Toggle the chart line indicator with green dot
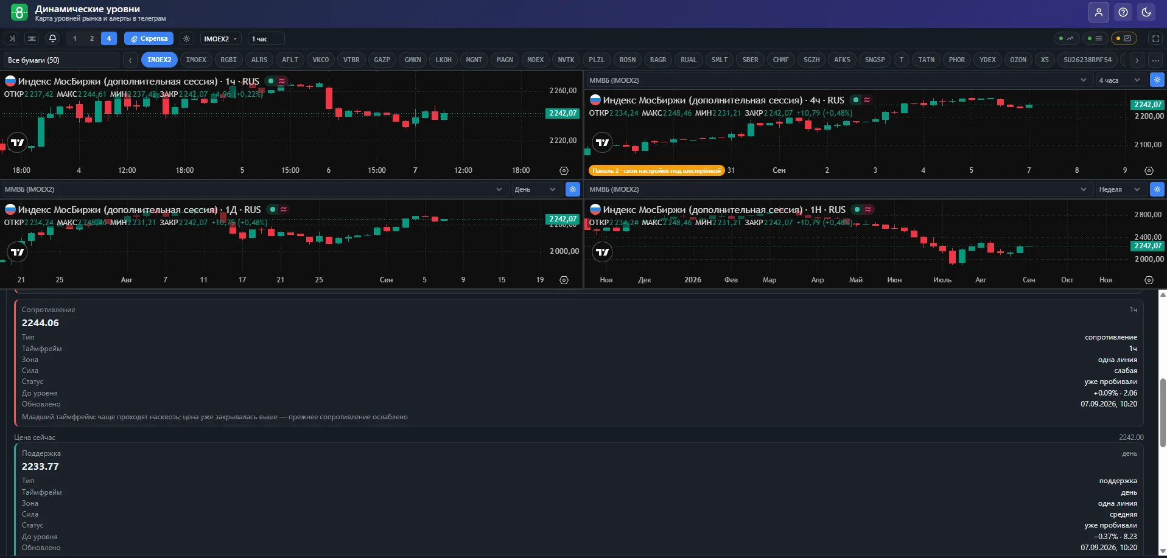 coord(1066,38)
